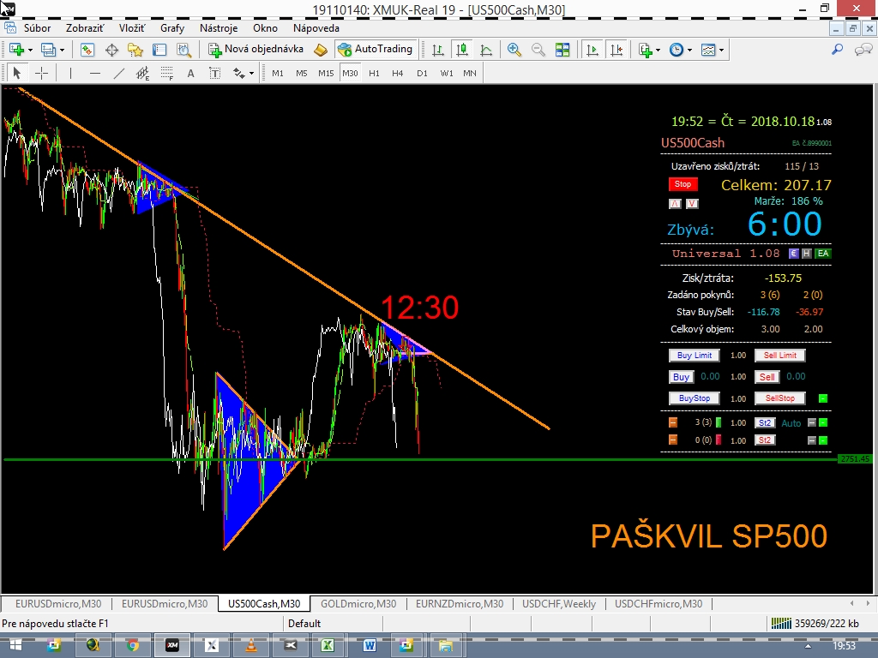
Task: Expand the Profiles dropdown arrow
Action: [x=62, y=50]
